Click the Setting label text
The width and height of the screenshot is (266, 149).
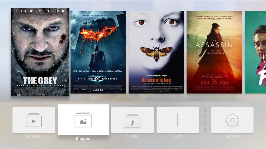[x=232, y=136]
